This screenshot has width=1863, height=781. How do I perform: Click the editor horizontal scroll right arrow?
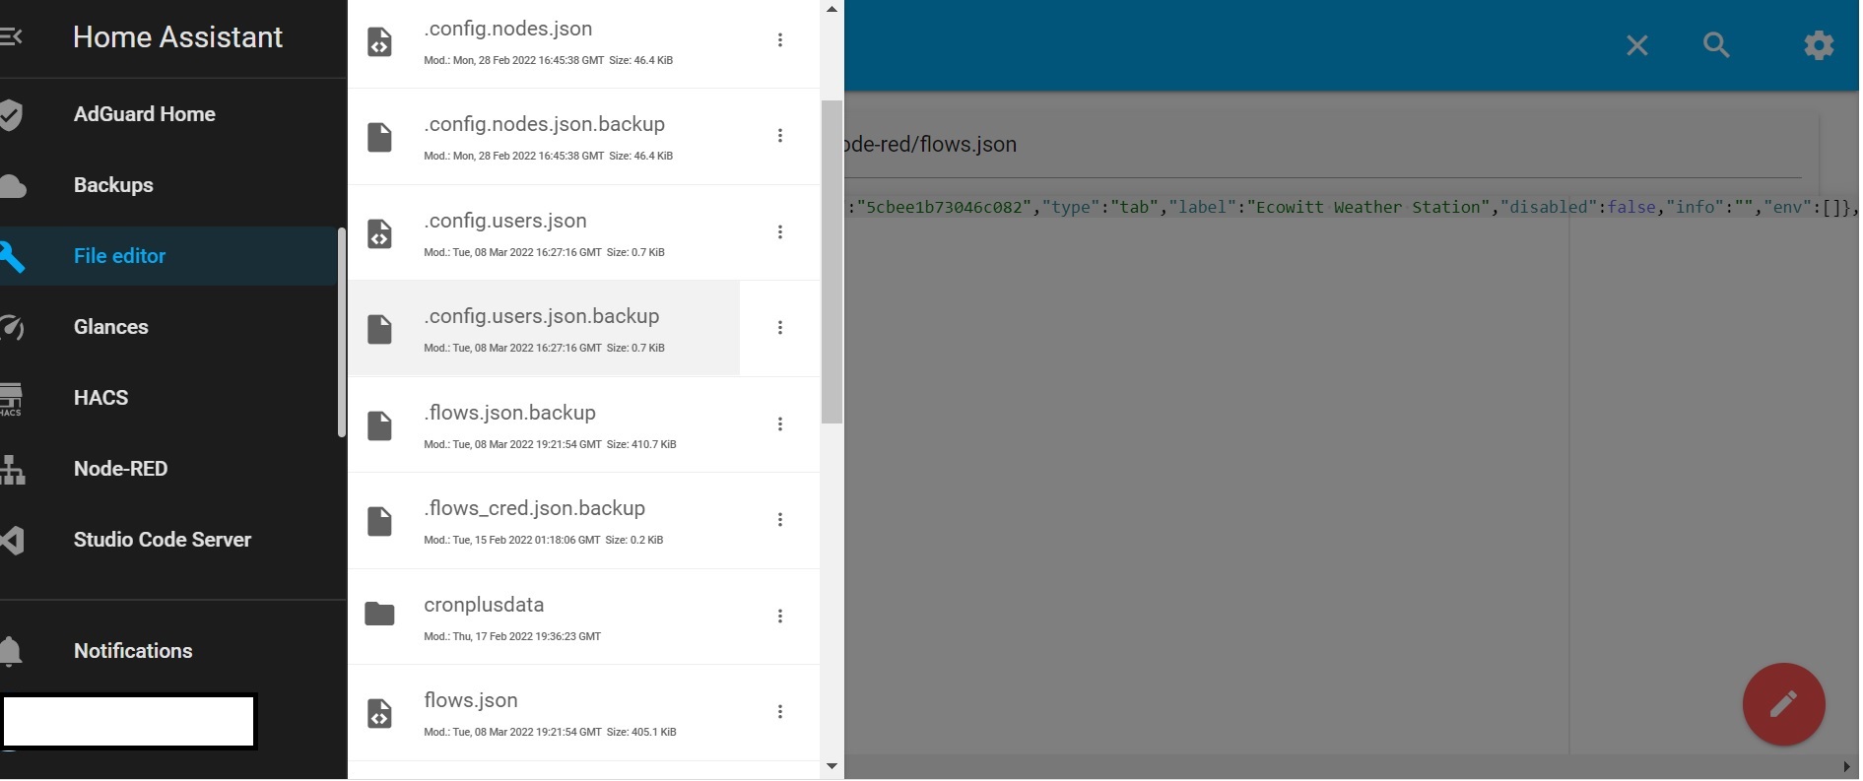1849,767
